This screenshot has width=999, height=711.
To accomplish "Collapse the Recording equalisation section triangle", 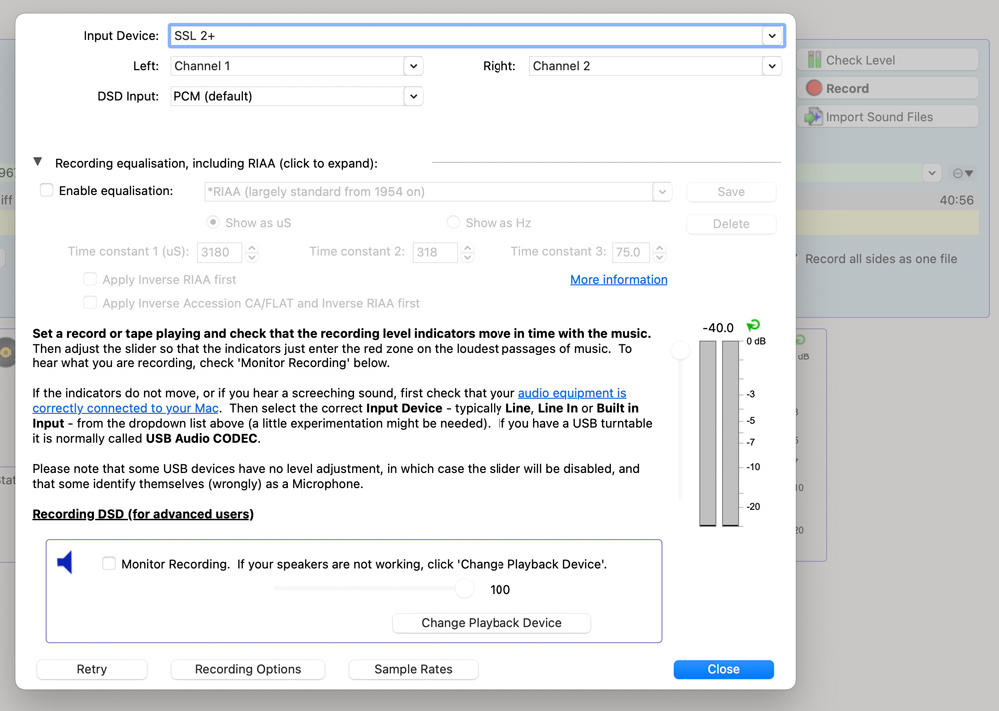I will click(x=38, y=162).
